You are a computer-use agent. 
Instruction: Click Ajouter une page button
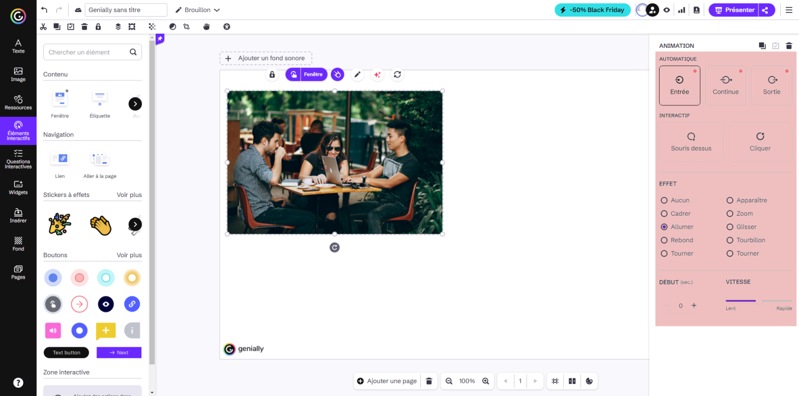click(x=386, y=381)
